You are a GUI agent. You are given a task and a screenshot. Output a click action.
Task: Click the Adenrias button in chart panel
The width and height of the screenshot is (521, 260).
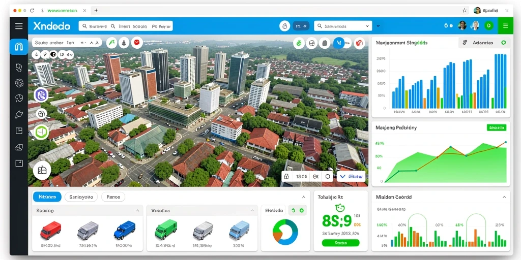click(484, 43)
